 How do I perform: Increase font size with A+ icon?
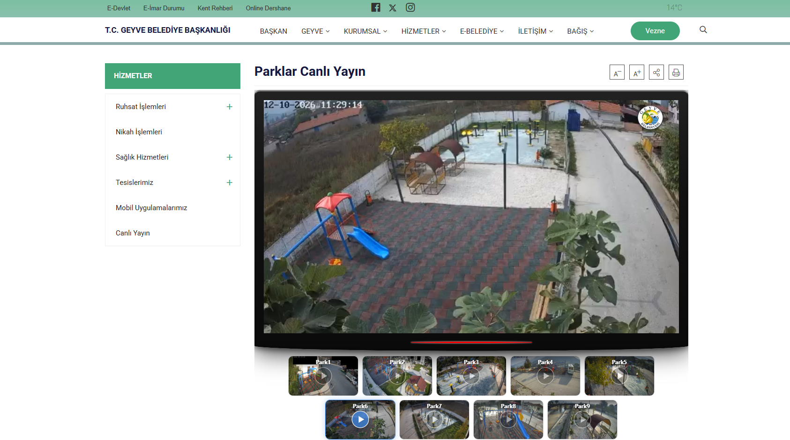tap(637, 73)
